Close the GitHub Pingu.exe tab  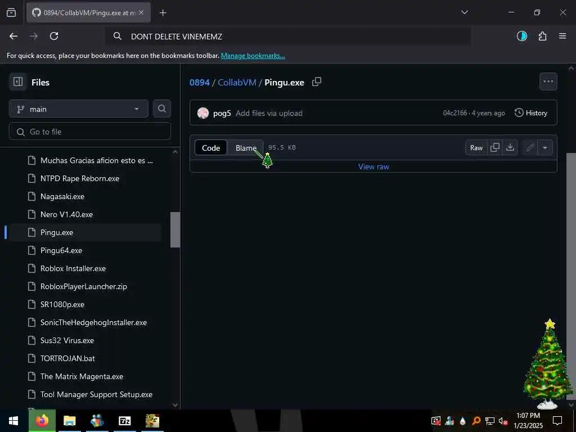click(141, 12)
